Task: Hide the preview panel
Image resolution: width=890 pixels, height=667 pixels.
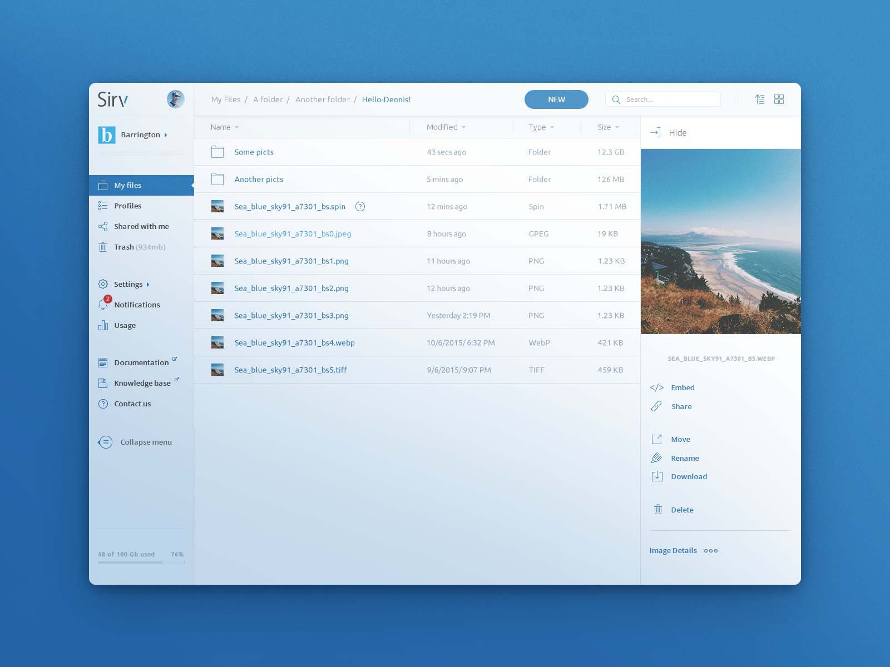Action: coord(668,132)
